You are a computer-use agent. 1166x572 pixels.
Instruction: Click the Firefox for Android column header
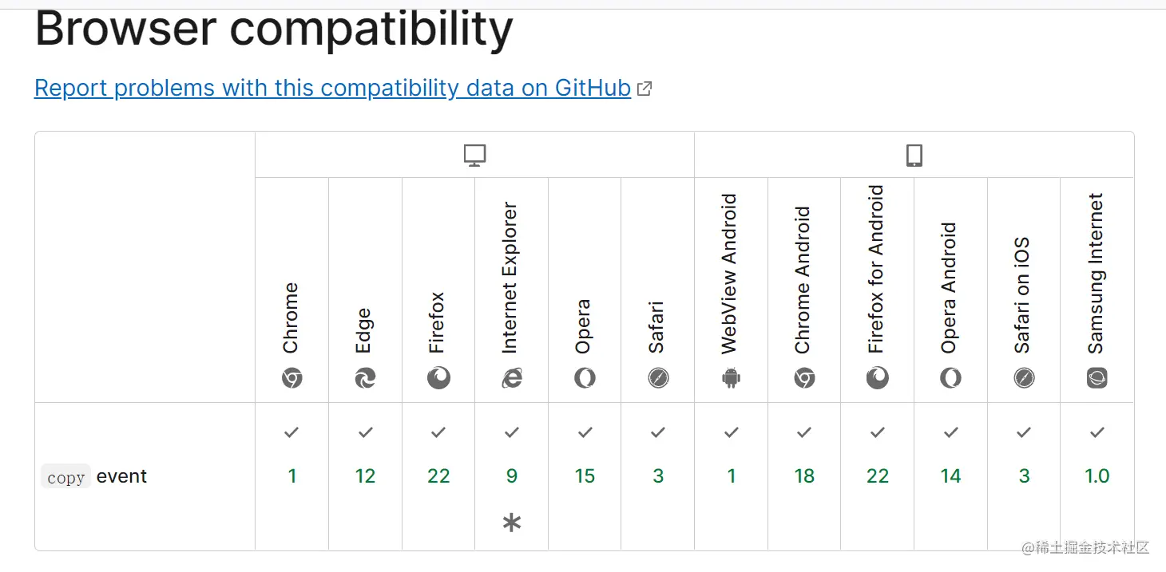[877, 290]
